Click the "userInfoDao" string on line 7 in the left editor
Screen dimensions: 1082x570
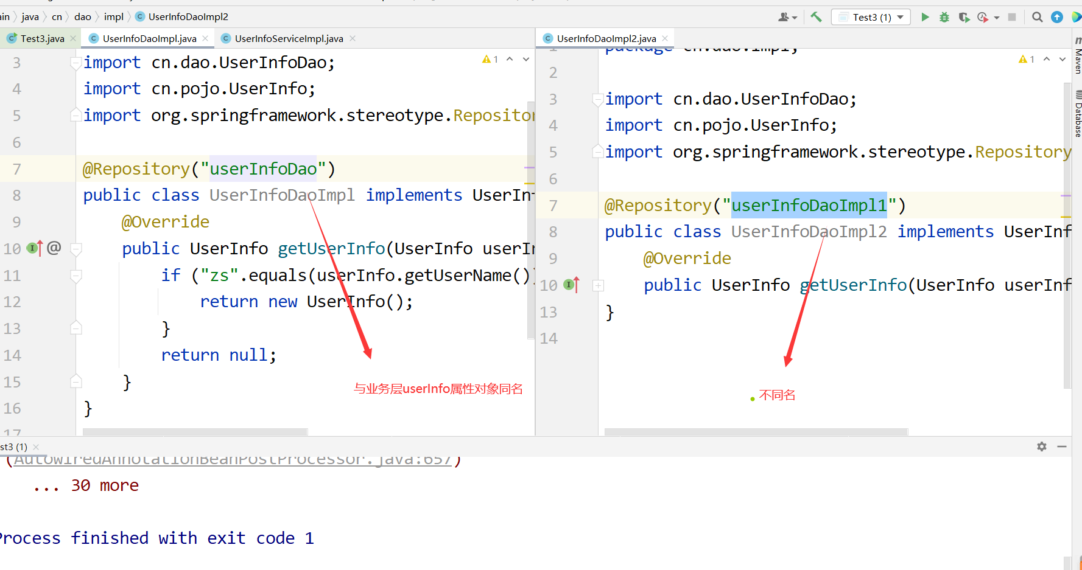pos(263,169)
